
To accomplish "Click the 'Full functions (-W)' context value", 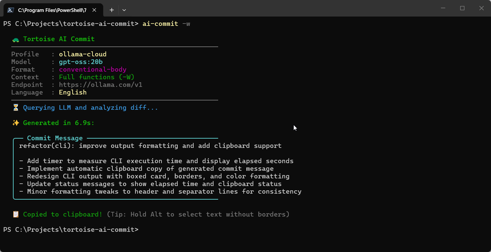I will pos(97,77).
